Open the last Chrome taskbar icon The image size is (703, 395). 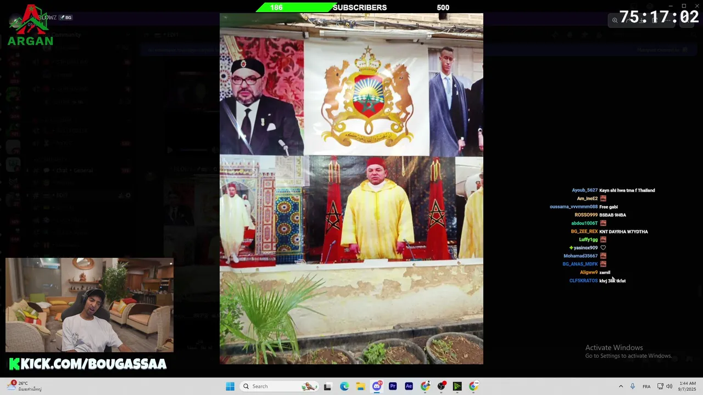click(473, 386)
